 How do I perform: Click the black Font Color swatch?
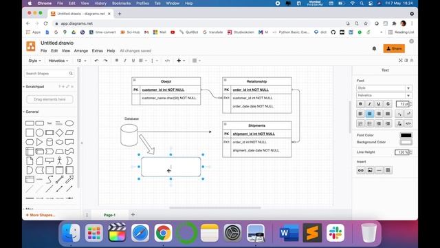[x=406, y=135]
